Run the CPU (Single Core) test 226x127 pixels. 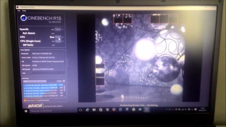tap(58, 41)
